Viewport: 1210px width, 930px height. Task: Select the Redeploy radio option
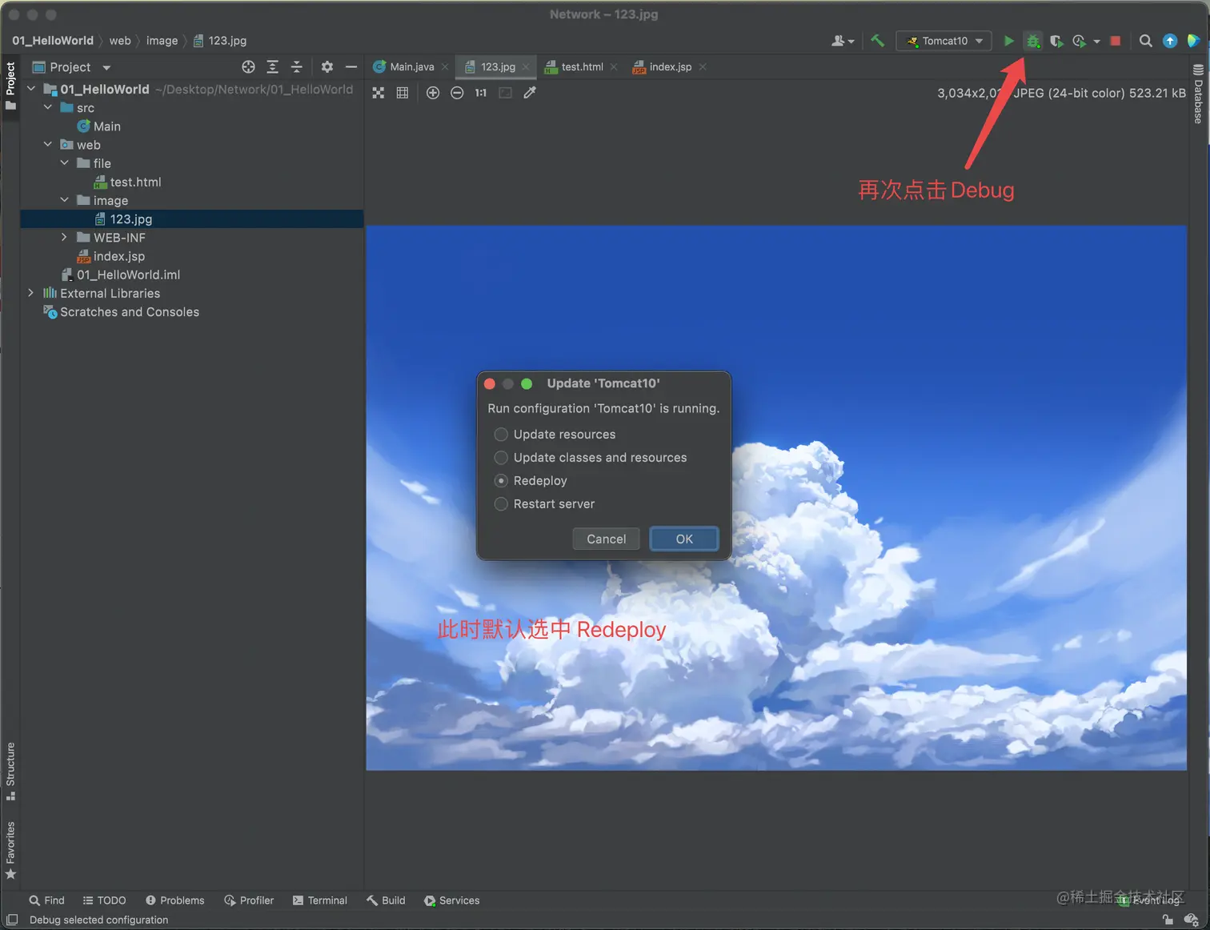pyautogui.click(x=531, y=481)
